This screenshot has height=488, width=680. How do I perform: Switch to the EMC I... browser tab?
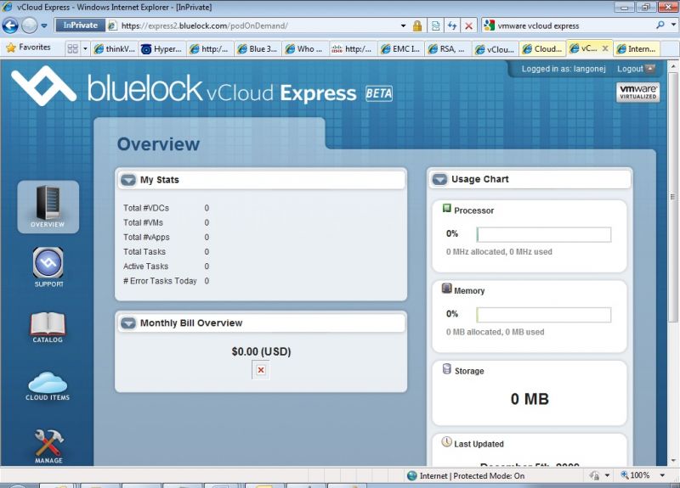coord(400,49)
